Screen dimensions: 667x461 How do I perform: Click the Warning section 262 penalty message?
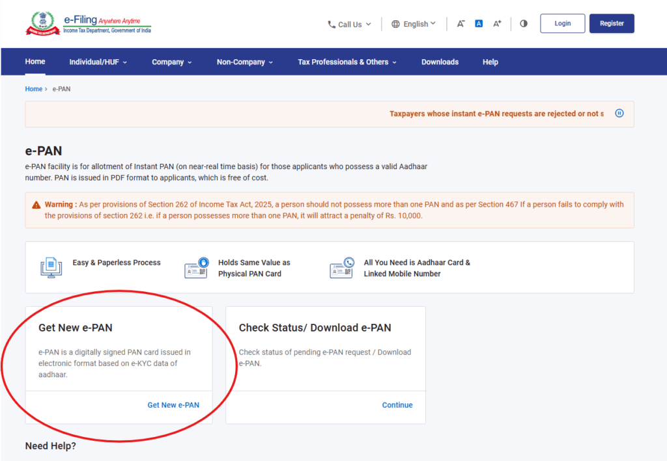tap(334, 210)
